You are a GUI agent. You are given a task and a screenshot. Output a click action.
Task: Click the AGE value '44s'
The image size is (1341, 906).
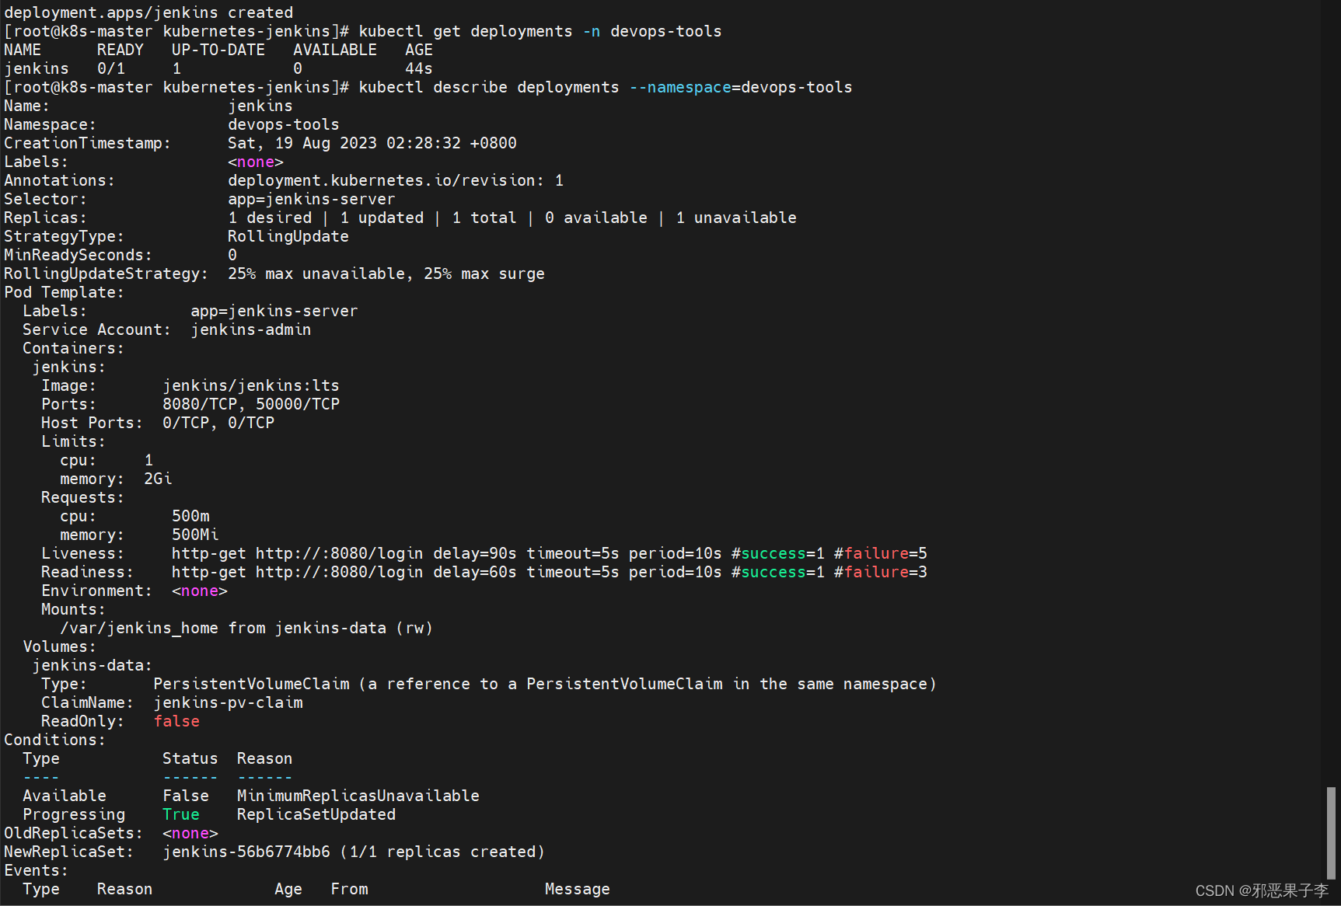419,68
